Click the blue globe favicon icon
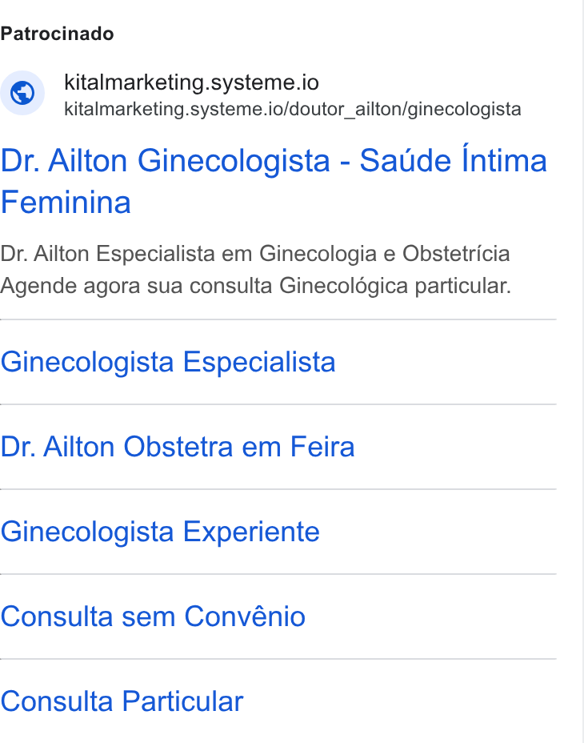Image resolution: width=584 pixels, height=743 pixels. coord(22,93)
